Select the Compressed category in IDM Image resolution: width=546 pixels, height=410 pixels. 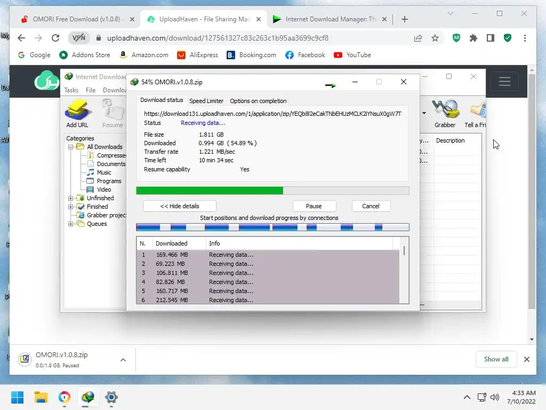(107, 155)
